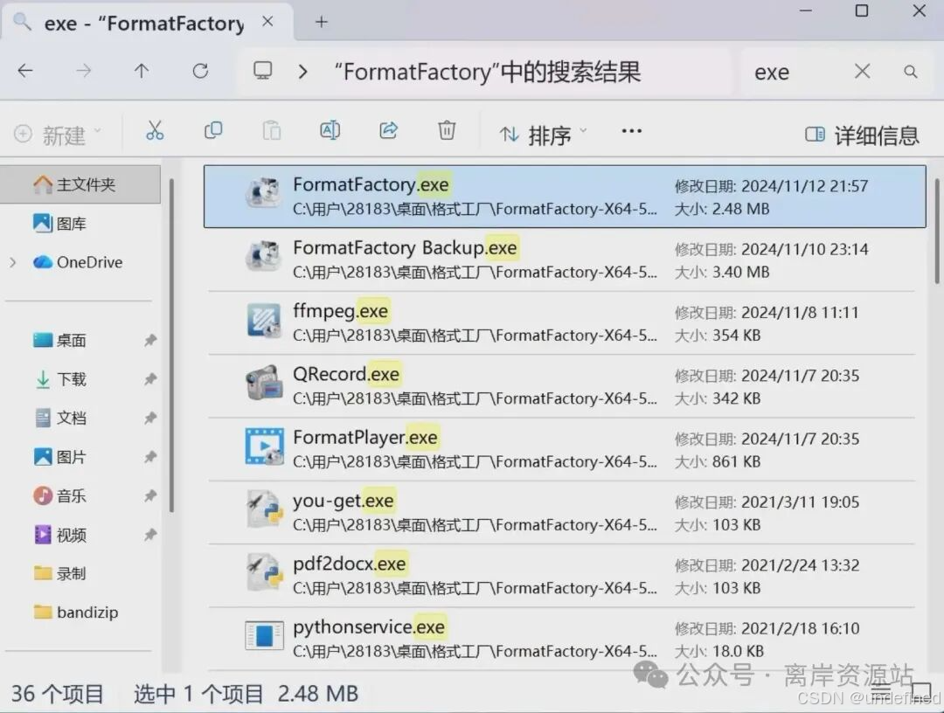Viewport: 944px width, 713px height.
Task: Select 图库 in the sidebar
Action: click(68, 224)
